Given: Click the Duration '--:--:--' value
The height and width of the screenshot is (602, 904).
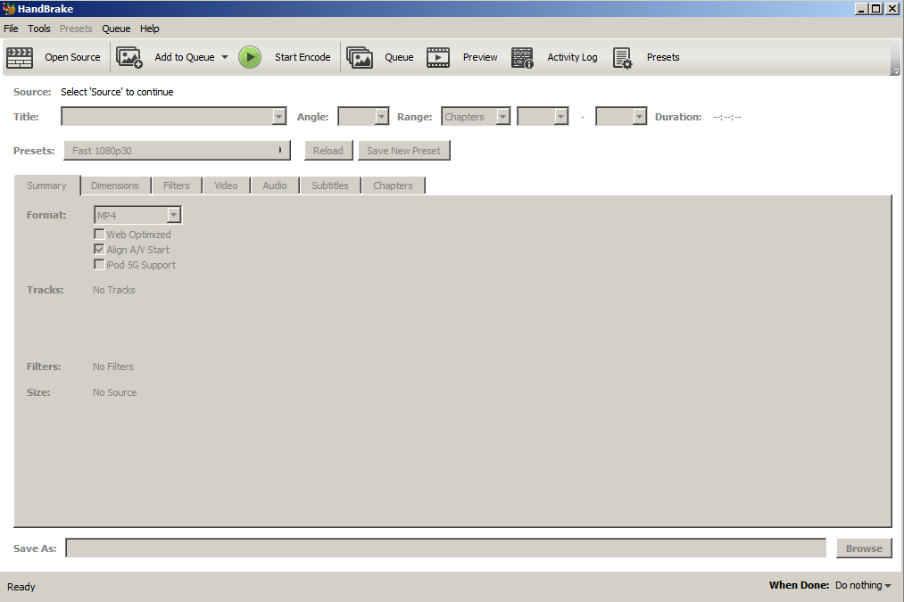Looking at the screenshot, I should [727, 117].
